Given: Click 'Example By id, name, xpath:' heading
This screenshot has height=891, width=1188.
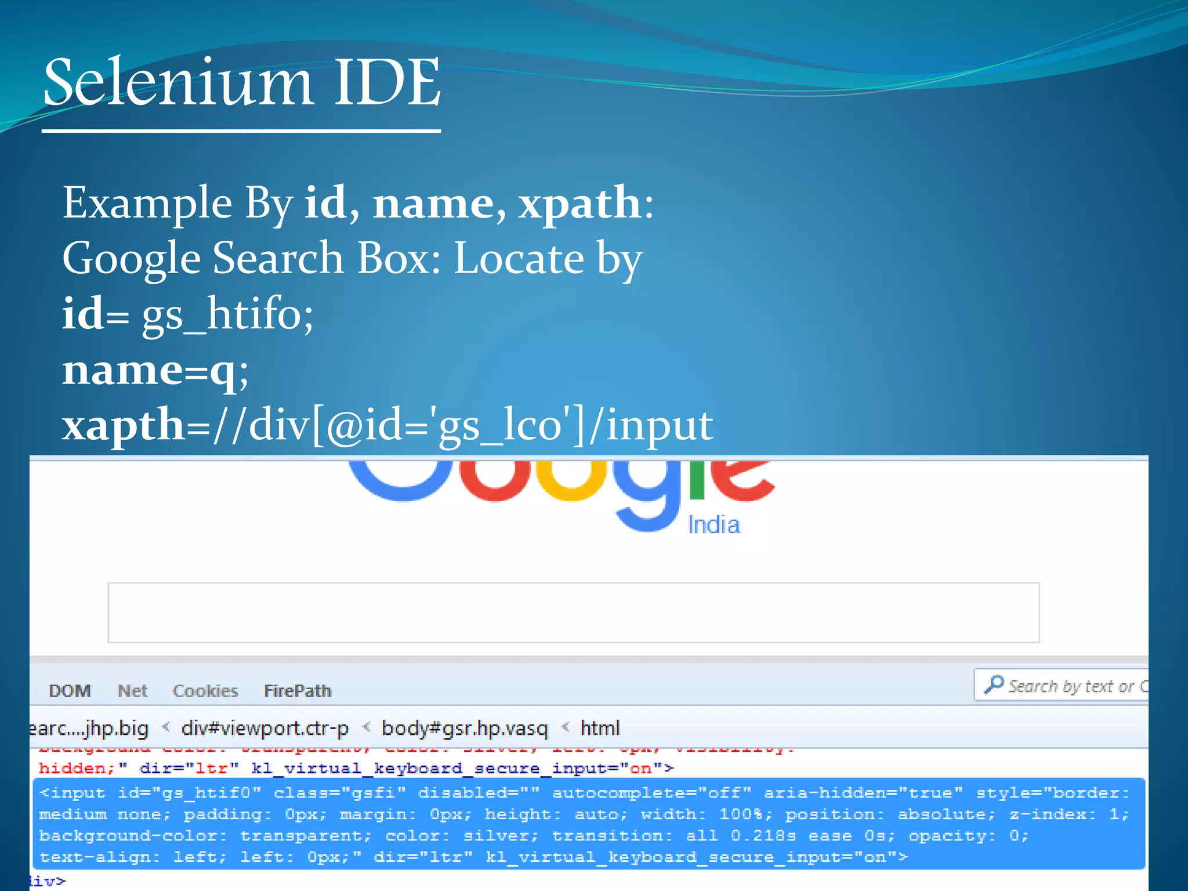Looking at the screenshot, I should click(x=358, y=203).
